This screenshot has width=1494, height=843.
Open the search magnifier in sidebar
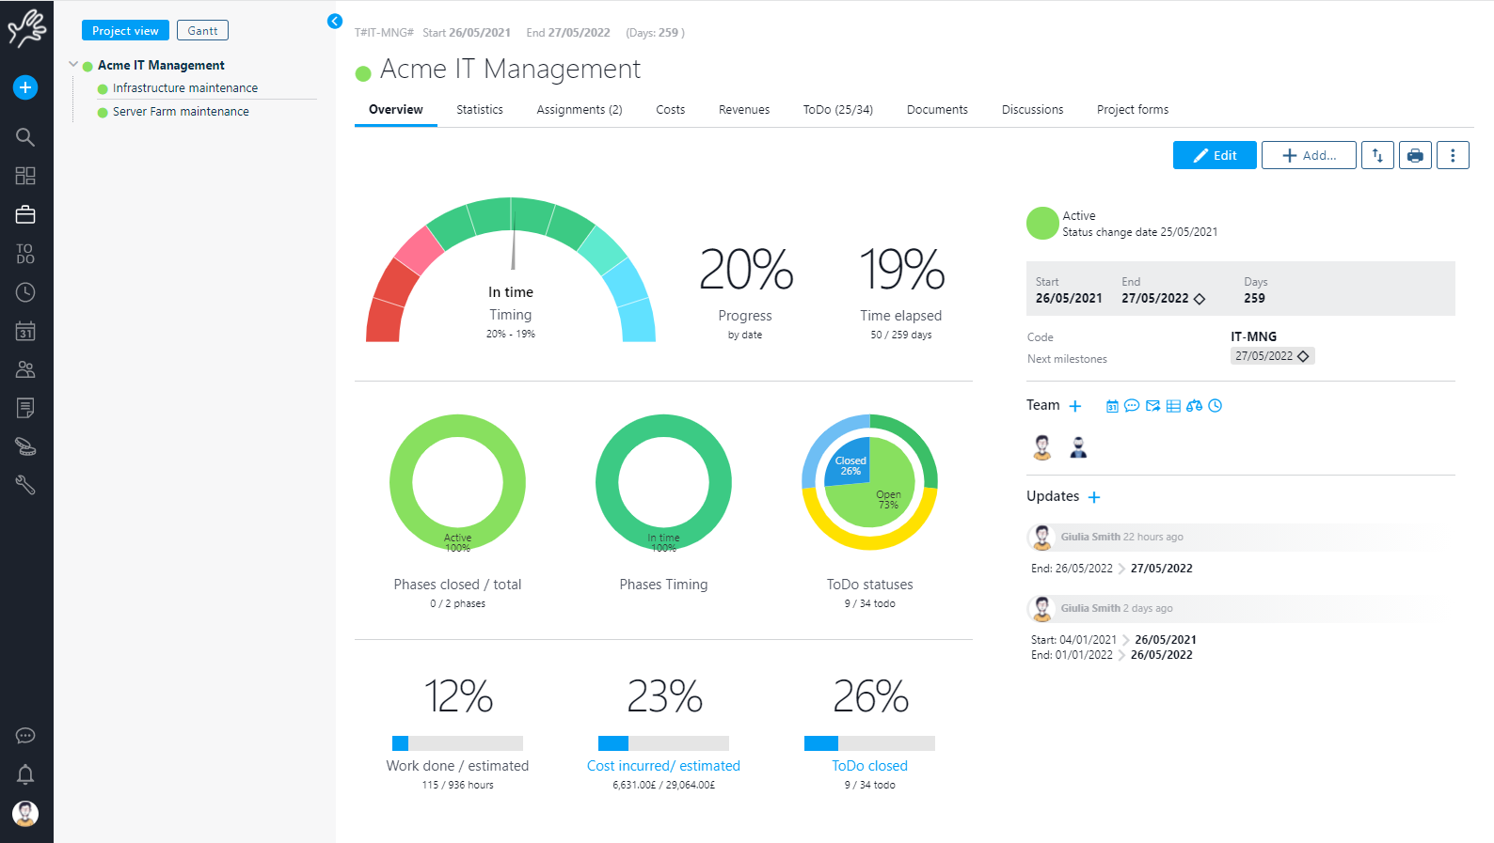pyautogui.click(x=25, y=137)
